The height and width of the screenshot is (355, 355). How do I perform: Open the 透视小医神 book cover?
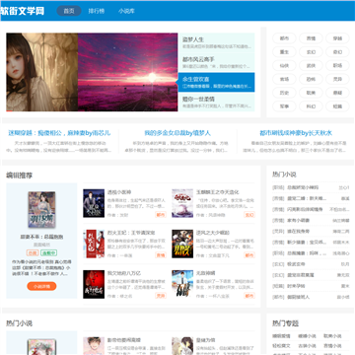coord(94,203)
